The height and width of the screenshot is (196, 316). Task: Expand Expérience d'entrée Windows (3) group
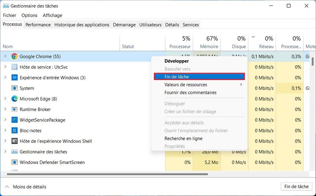[x=5, y=78]
